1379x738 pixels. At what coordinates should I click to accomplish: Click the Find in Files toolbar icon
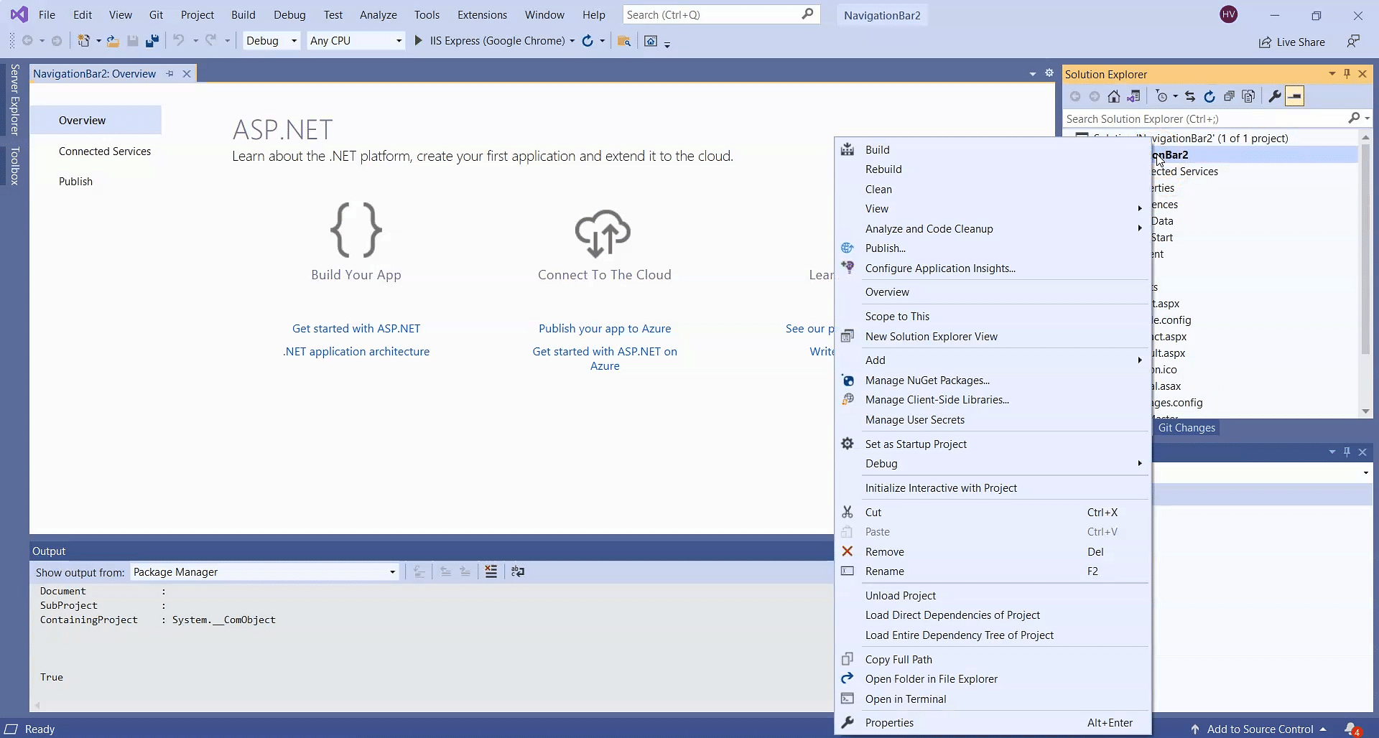tap(624, 41)
